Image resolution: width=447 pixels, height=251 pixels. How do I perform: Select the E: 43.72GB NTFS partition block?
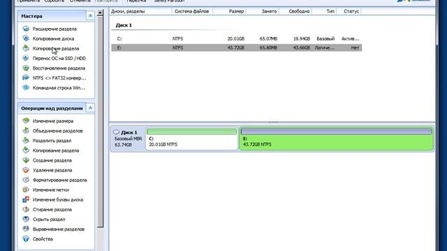tap(337, 139)
